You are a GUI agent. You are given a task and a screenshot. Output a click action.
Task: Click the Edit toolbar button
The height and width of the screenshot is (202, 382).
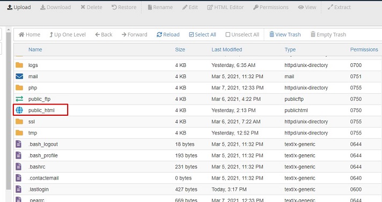pos(190,8)
